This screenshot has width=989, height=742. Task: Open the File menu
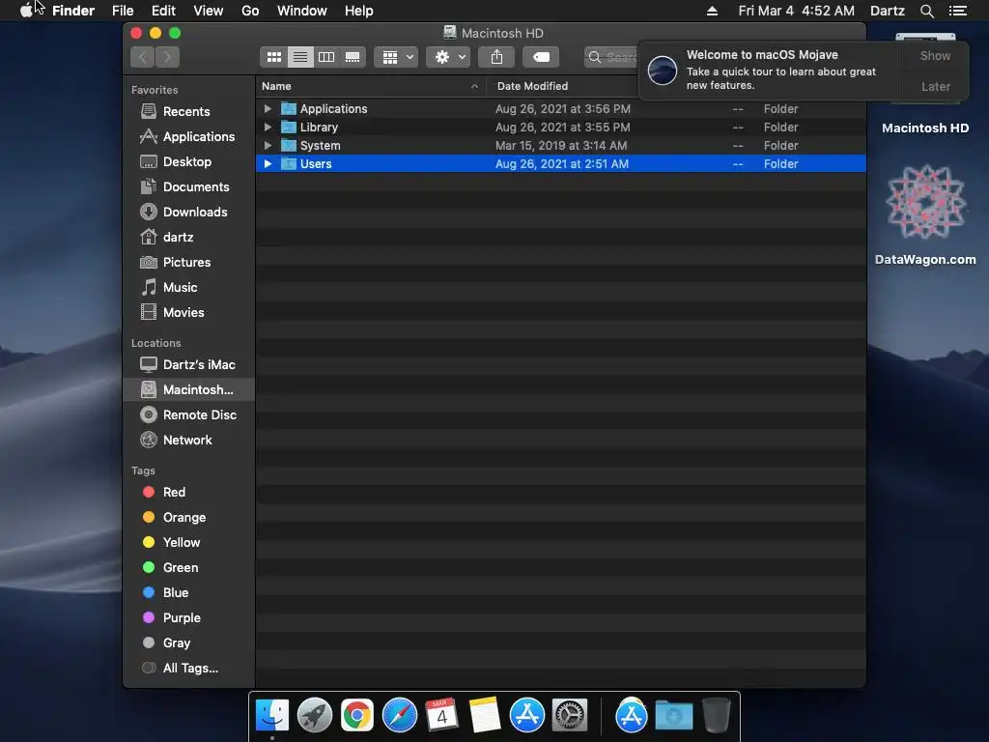(x=123, y=11)
